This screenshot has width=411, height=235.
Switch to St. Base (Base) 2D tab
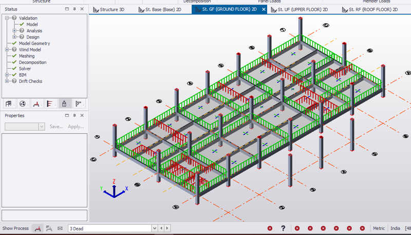160,9
